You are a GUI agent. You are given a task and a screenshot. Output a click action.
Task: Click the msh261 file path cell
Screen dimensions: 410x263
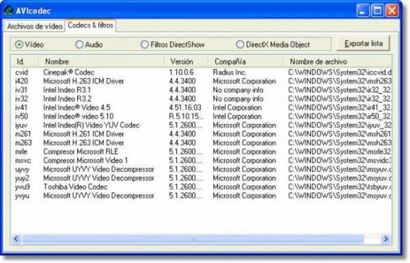340,134
